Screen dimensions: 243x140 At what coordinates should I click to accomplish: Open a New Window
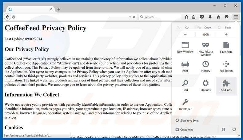[185, 47]
